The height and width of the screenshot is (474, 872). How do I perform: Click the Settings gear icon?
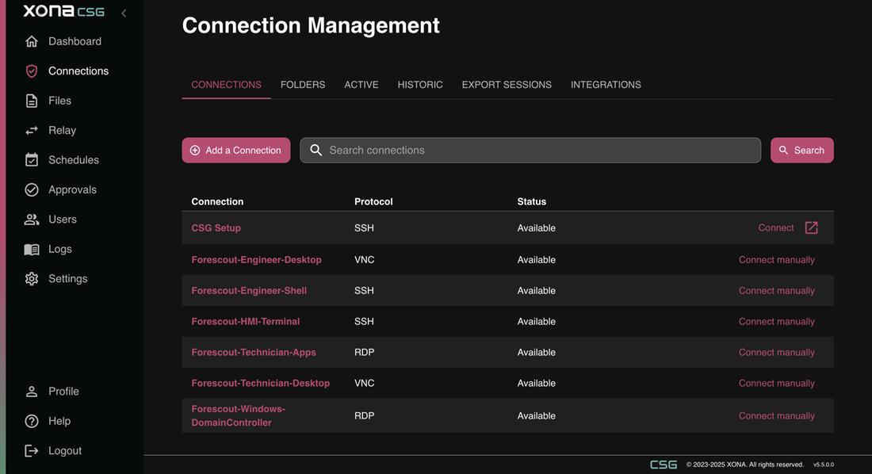pos(32,279)
